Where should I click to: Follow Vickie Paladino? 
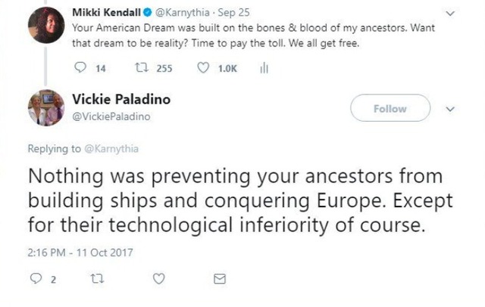click(390, 109)
